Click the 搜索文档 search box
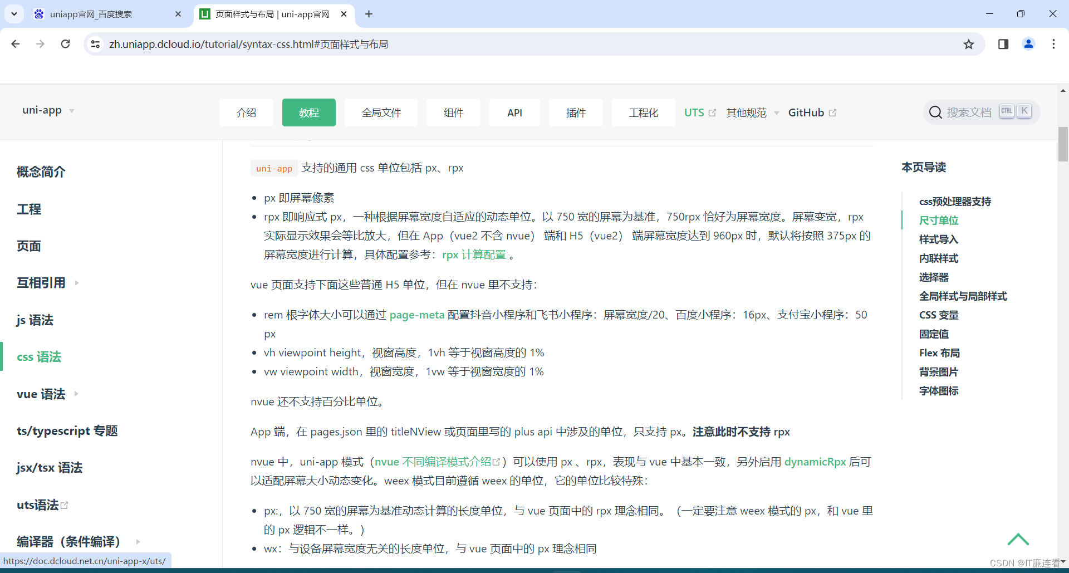 click(x=982, y=112)
